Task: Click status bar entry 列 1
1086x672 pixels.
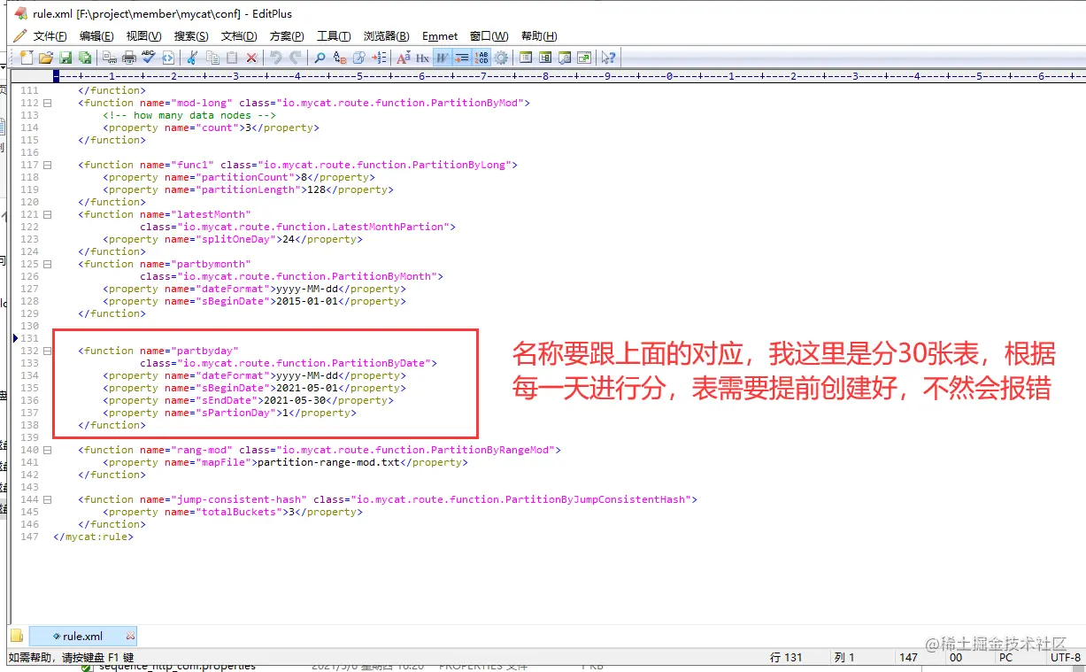Action: 844,658
